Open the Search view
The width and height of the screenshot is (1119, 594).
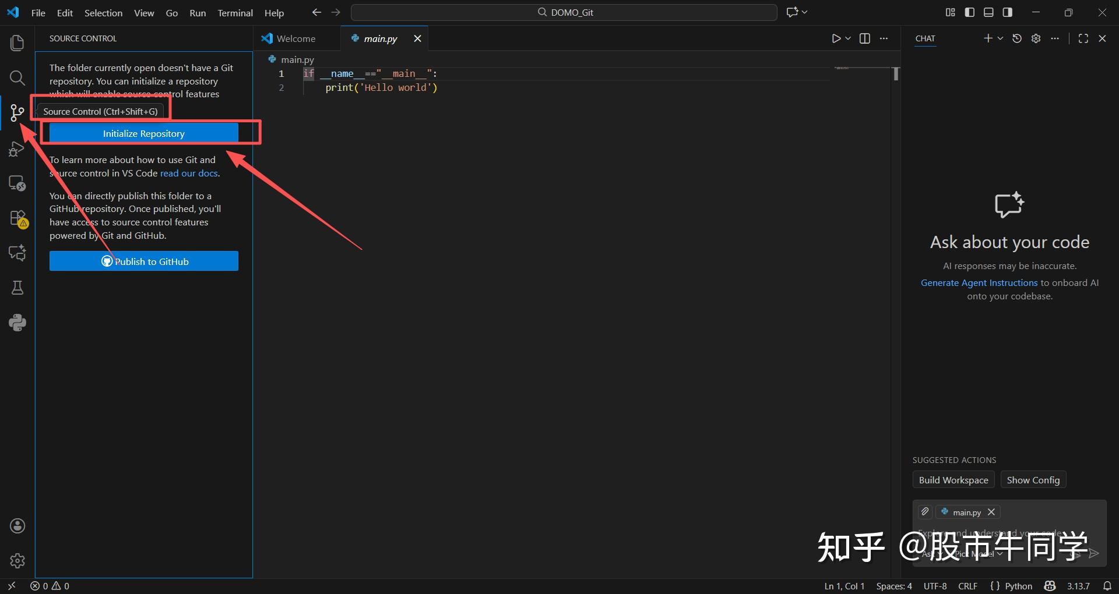tap(17, 77)
